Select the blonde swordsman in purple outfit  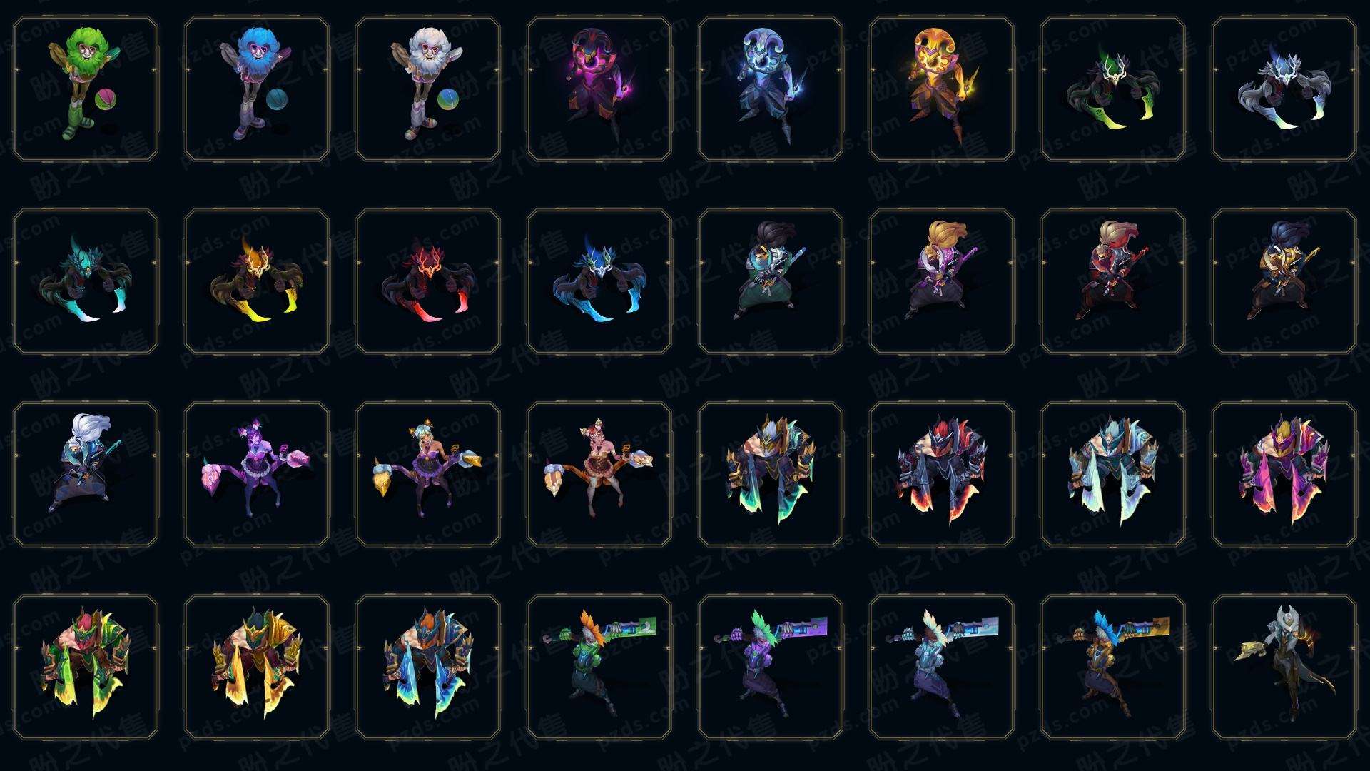pyautogui.click(x=942, y=281)
